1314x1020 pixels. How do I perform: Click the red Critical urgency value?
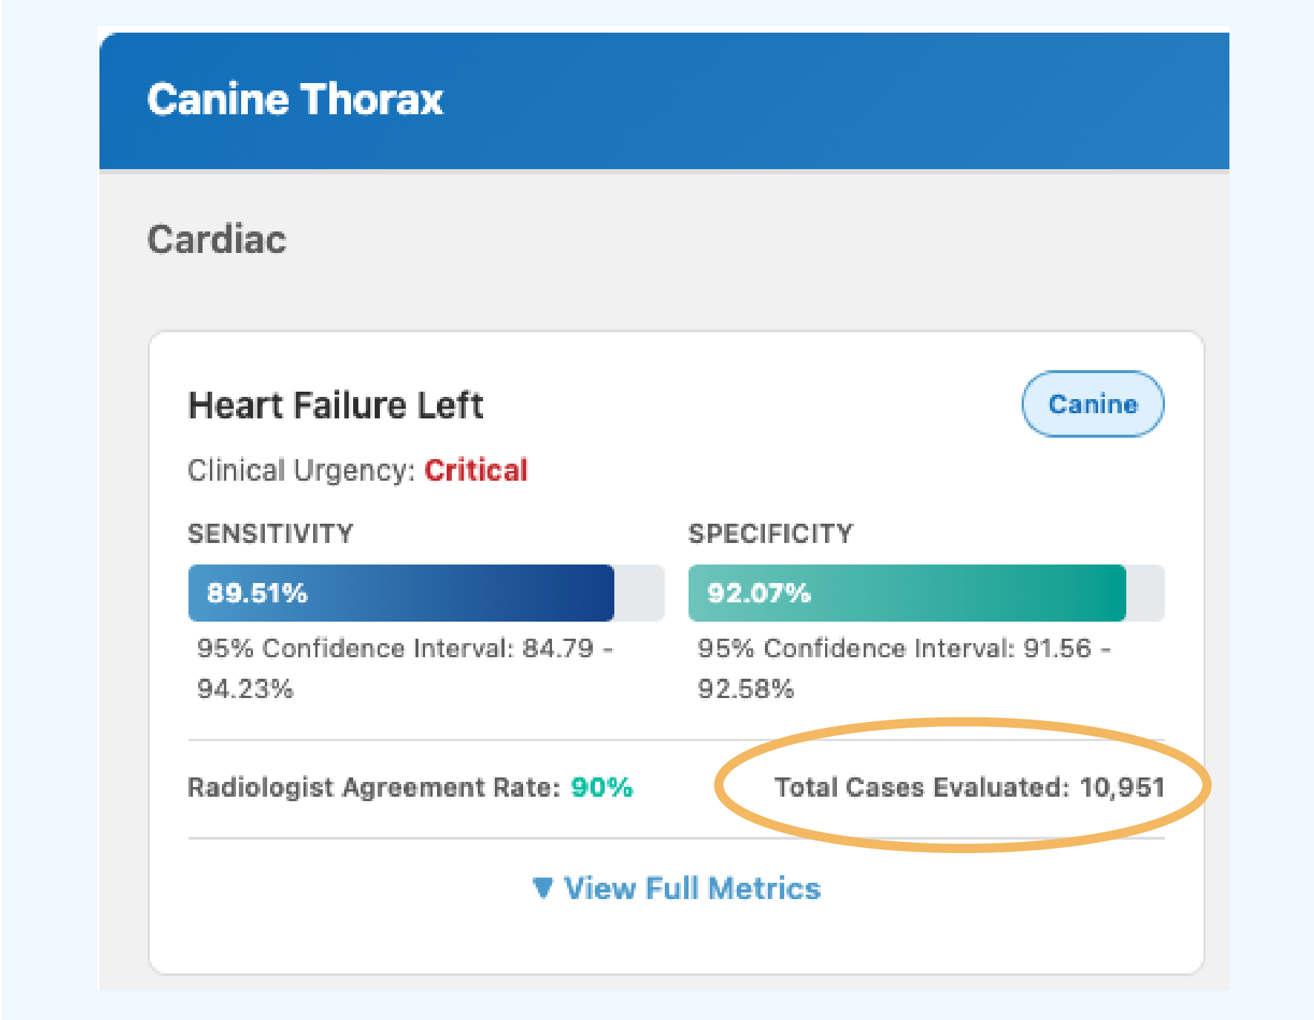[476, 470]
